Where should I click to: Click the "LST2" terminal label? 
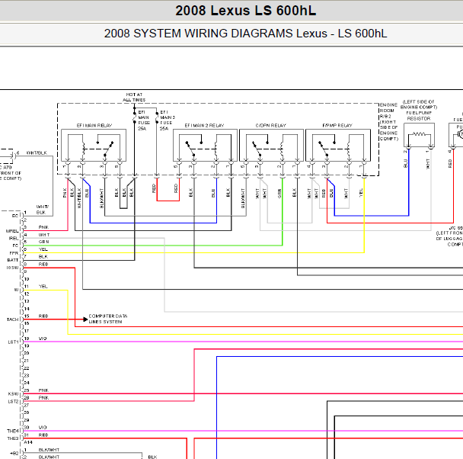point(13,402)
